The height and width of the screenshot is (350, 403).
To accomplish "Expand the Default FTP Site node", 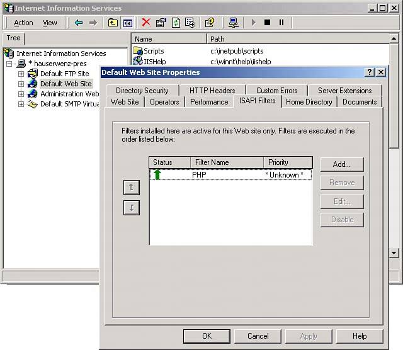I will coord(21,74).
